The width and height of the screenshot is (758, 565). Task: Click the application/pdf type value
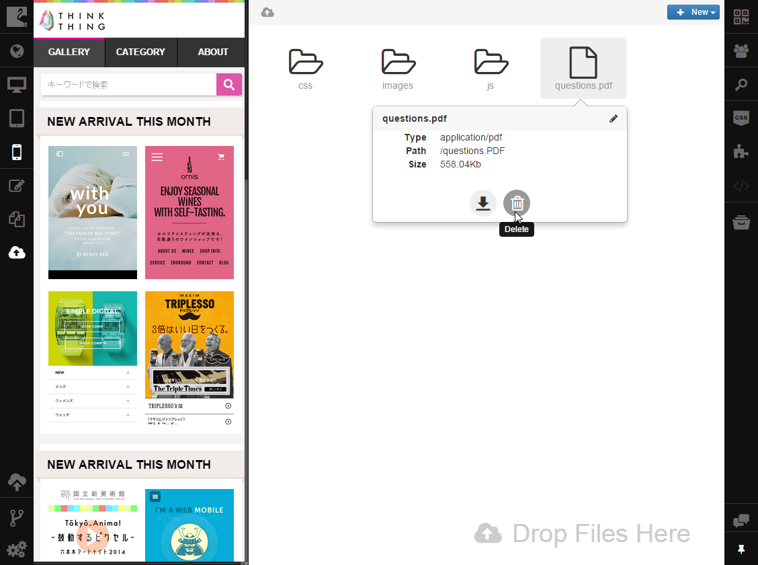point(471,137)
